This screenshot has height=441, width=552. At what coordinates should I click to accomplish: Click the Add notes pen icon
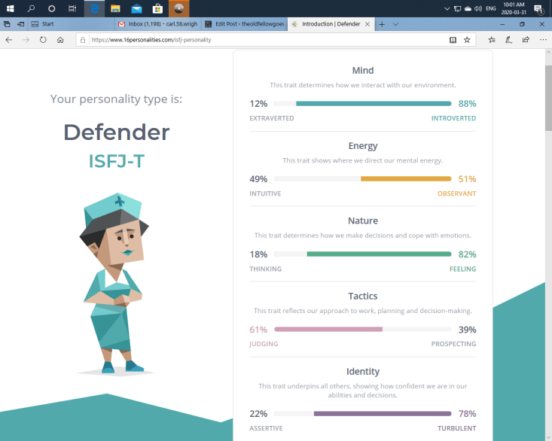tap(509, 39)
